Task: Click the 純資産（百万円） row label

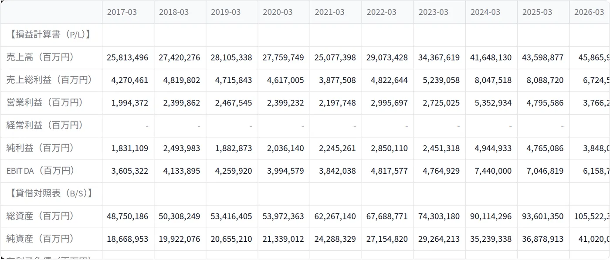Action: (40, 239)
